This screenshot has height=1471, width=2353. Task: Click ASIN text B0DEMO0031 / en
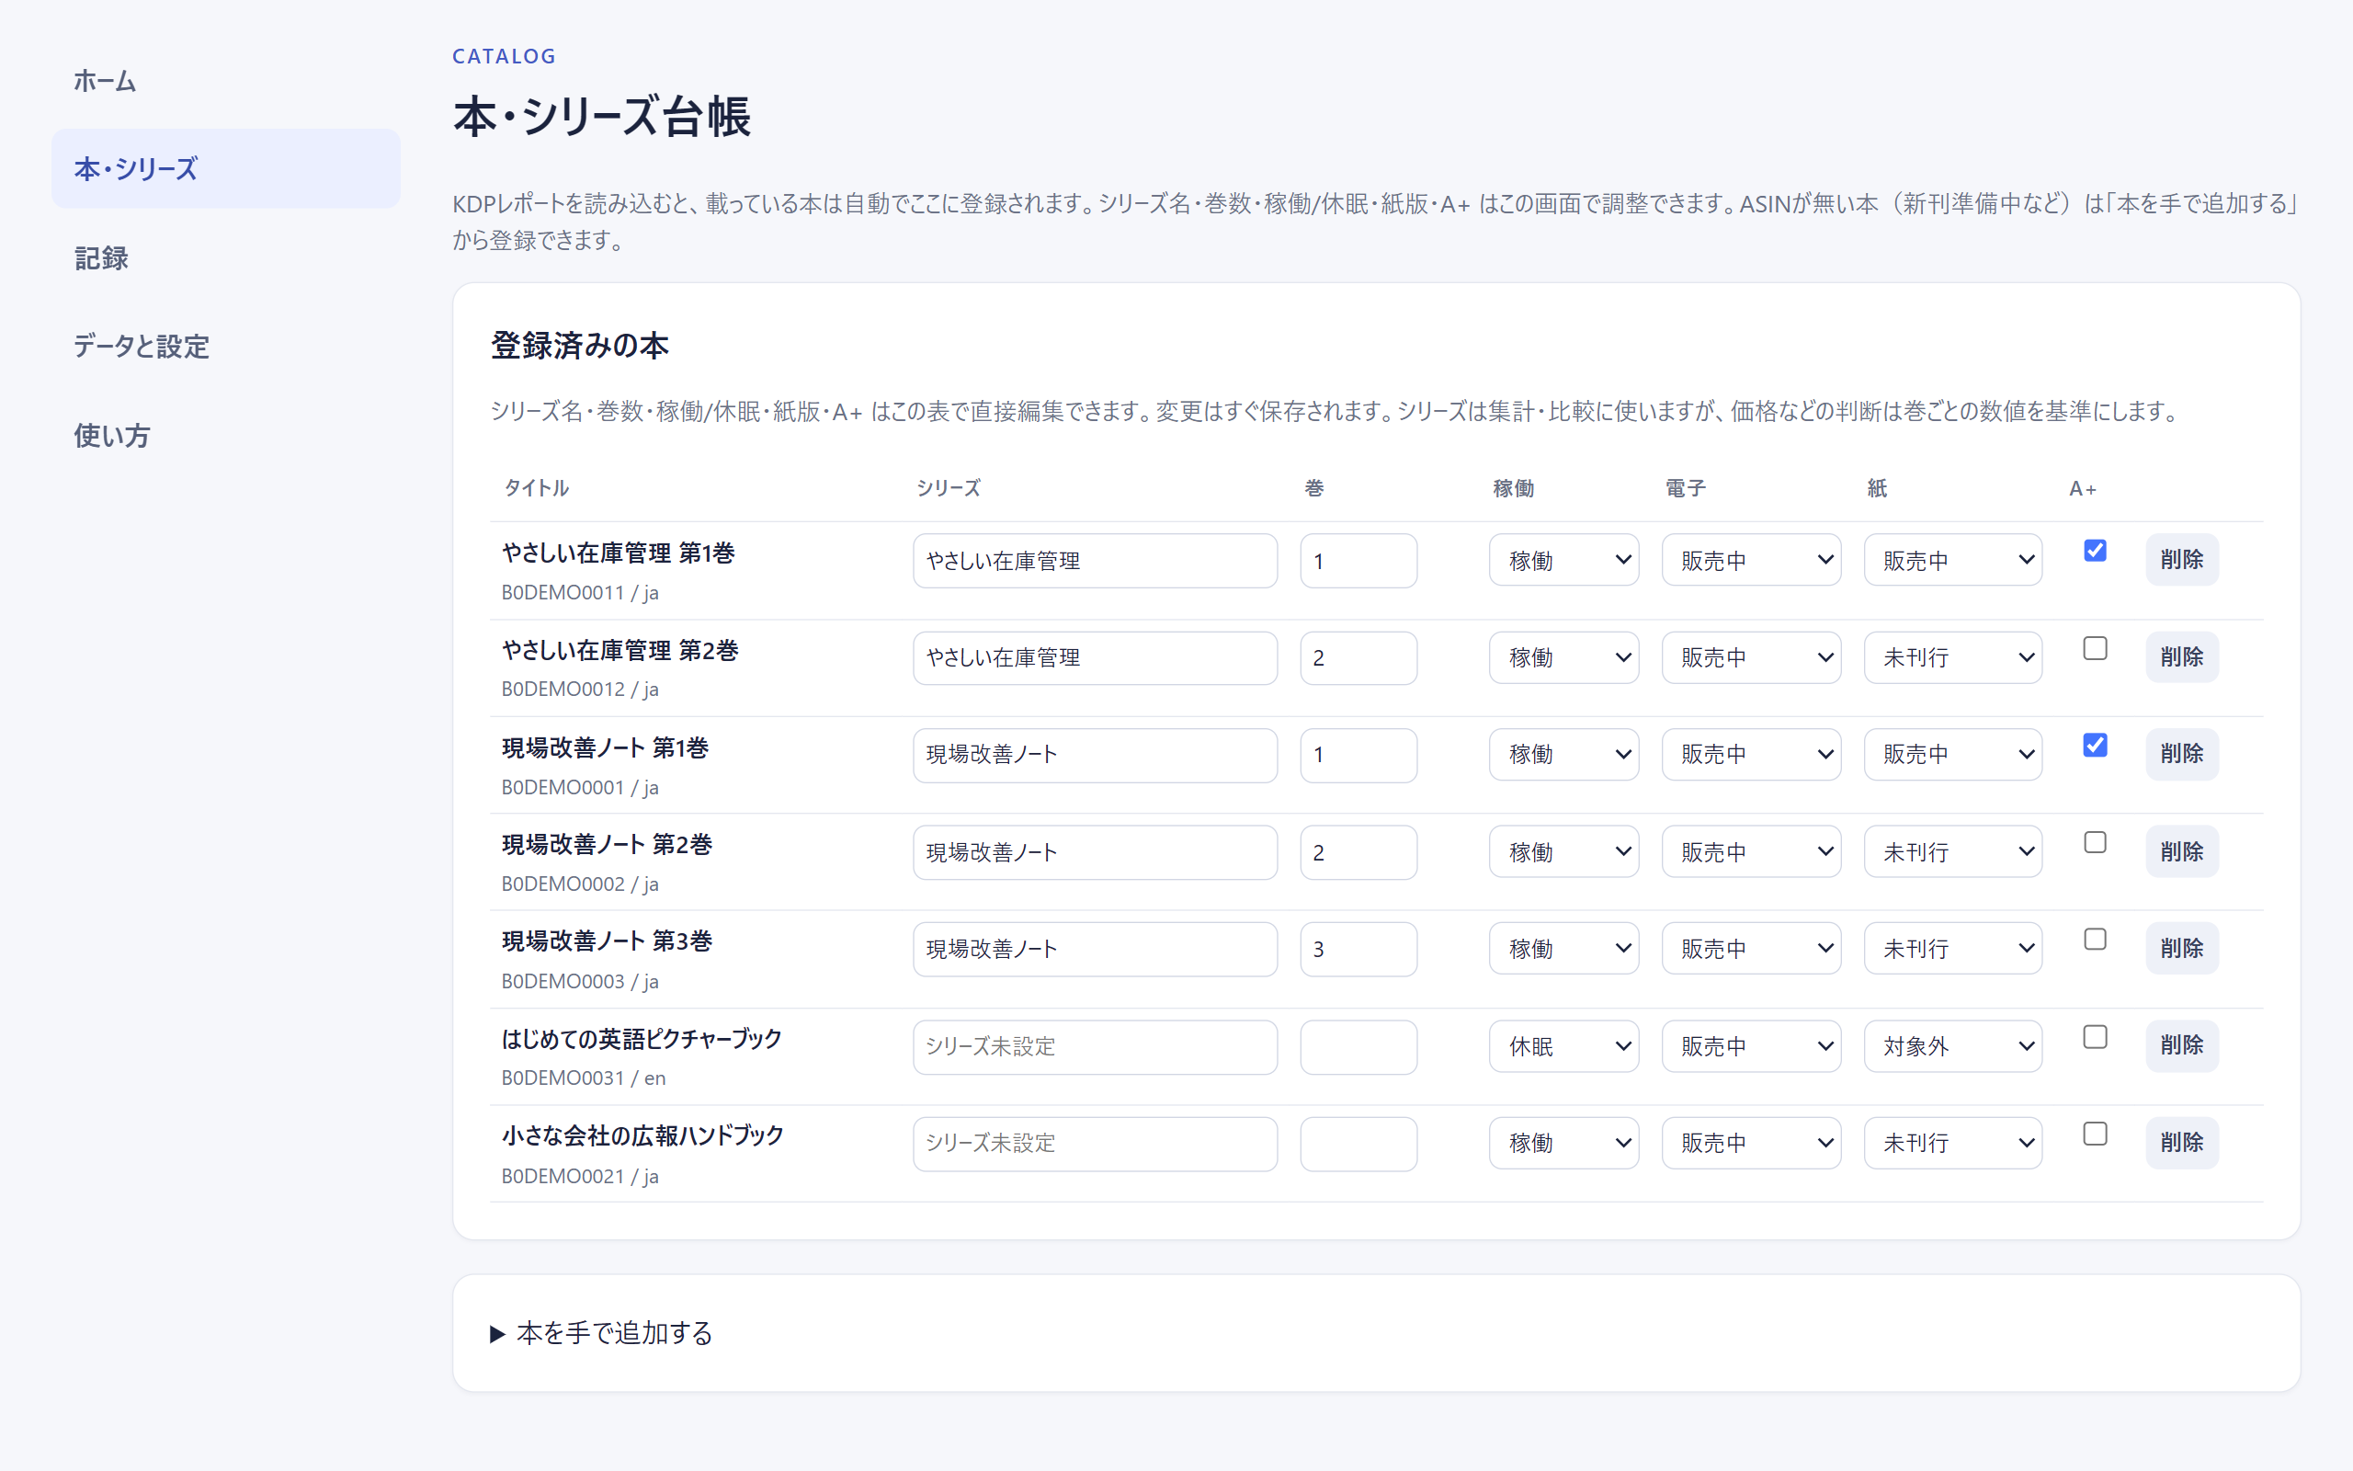(584, 1078)
